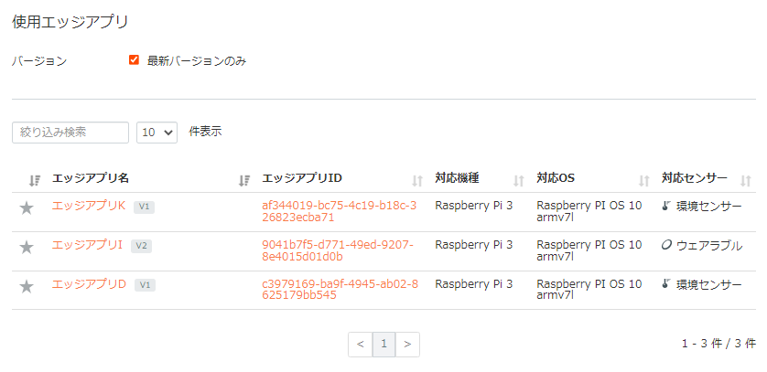The image size is (767, 372).
Task: Open ID link starting with 9041b7f5
Action: pyautogui.click(x=338, y=251)
